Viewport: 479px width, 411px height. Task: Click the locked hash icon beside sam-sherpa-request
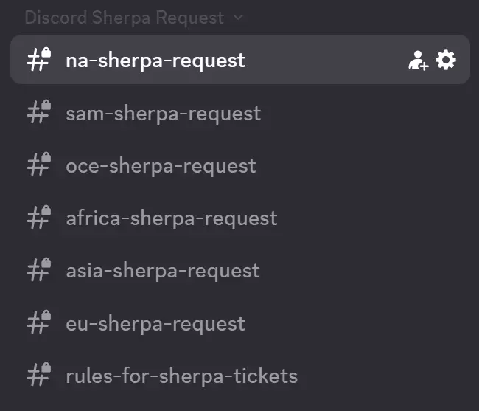38,113
